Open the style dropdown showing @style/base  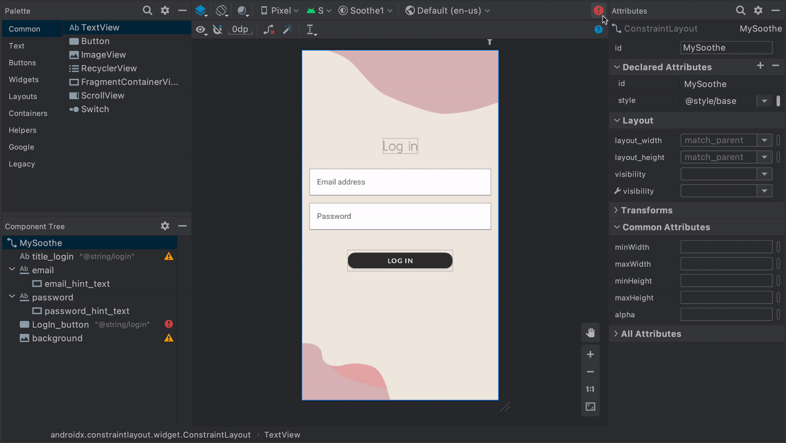coord(765,101)
